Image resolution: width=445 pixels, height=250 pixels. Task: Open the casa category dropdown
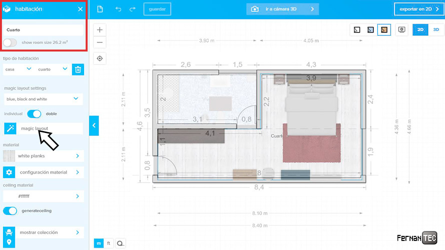[x=18, y=69]
